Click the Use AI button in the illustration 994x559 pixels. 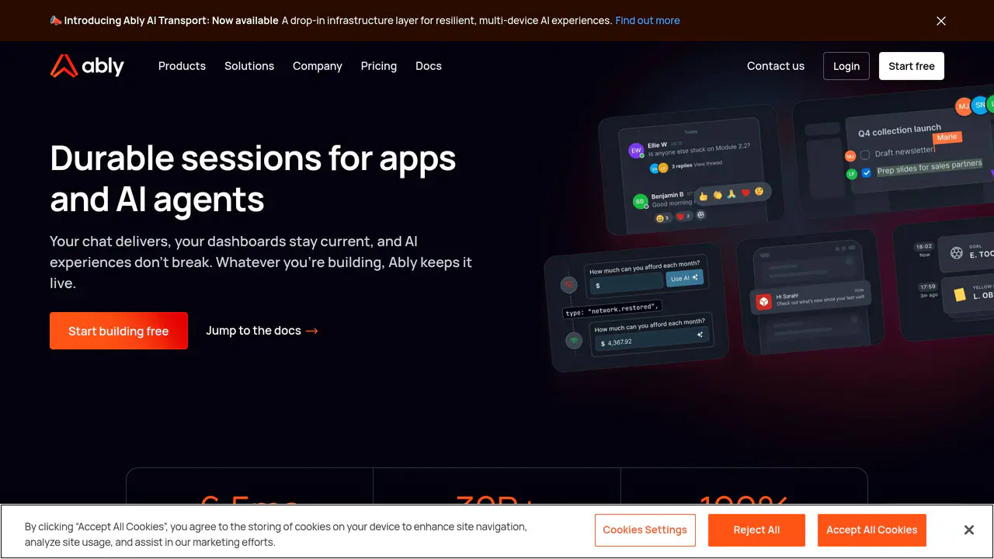pyautogui.click(x=685, y=278)
